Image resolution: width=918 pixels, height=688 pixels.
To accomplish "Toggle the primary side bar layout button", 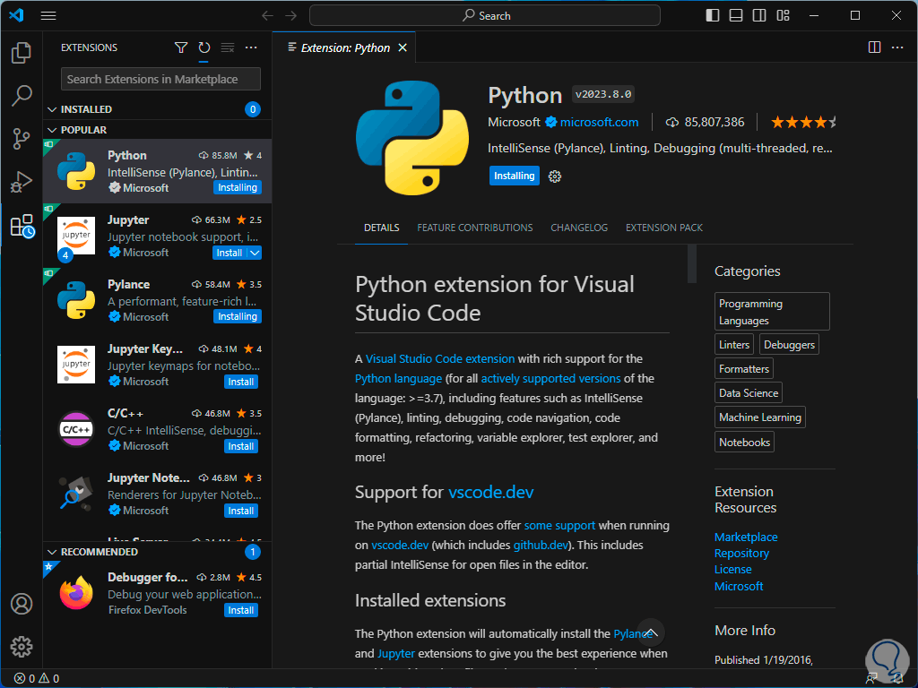I will point(713,15).
